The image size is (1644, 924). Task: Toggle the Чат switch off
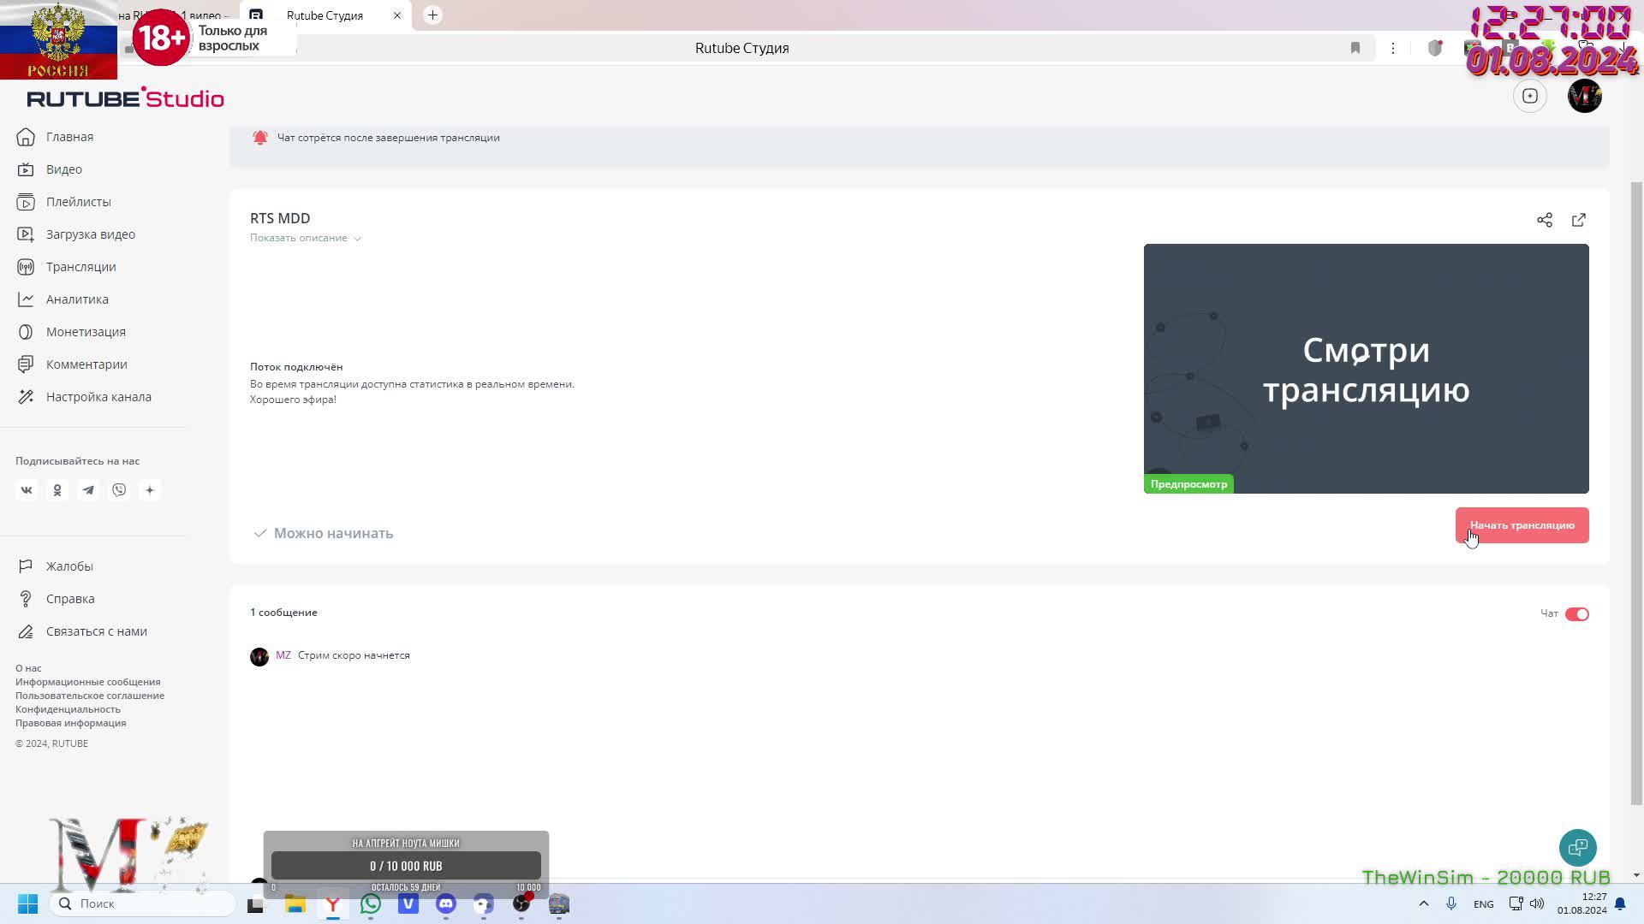pos(1576,614)
